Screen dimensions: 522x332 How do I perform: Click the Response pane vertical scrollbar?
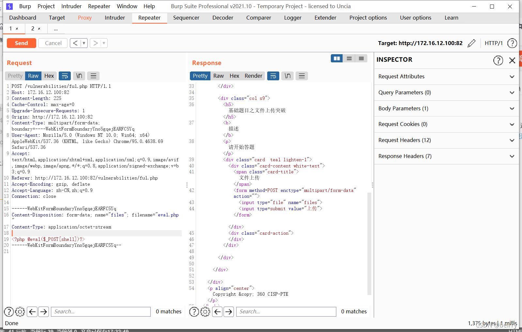369,243
